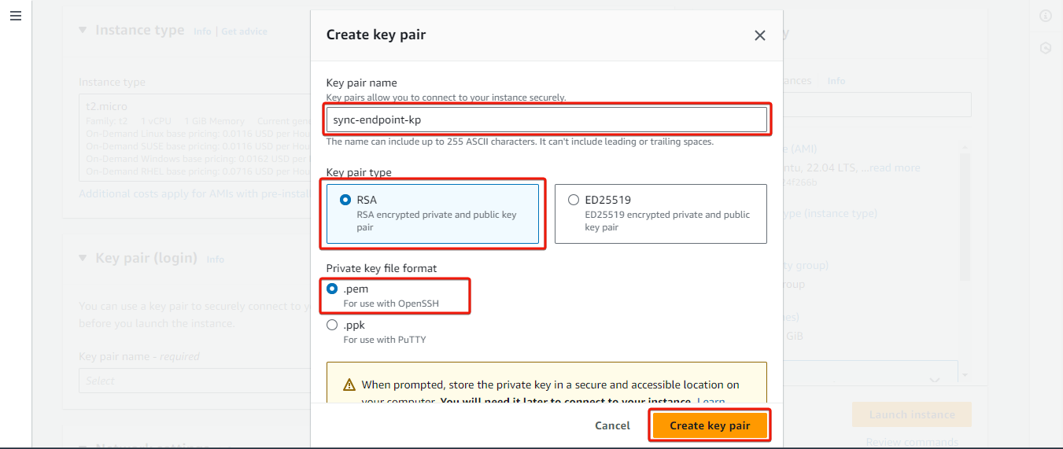Viewport: 1063px width, 449px height.
Task: Close the Create key pair dialog
Action: point(759,35)
